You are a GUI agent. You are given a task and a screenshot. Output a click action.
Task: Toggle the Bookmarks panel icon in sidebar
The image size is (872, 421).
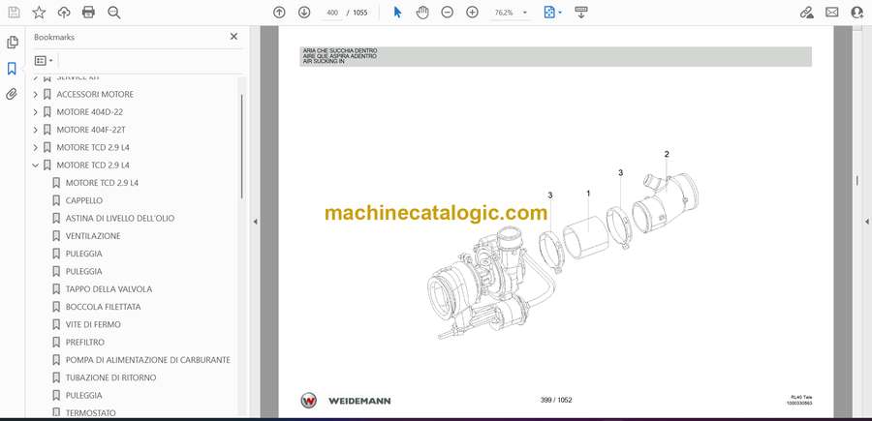(x=12, y=69)
